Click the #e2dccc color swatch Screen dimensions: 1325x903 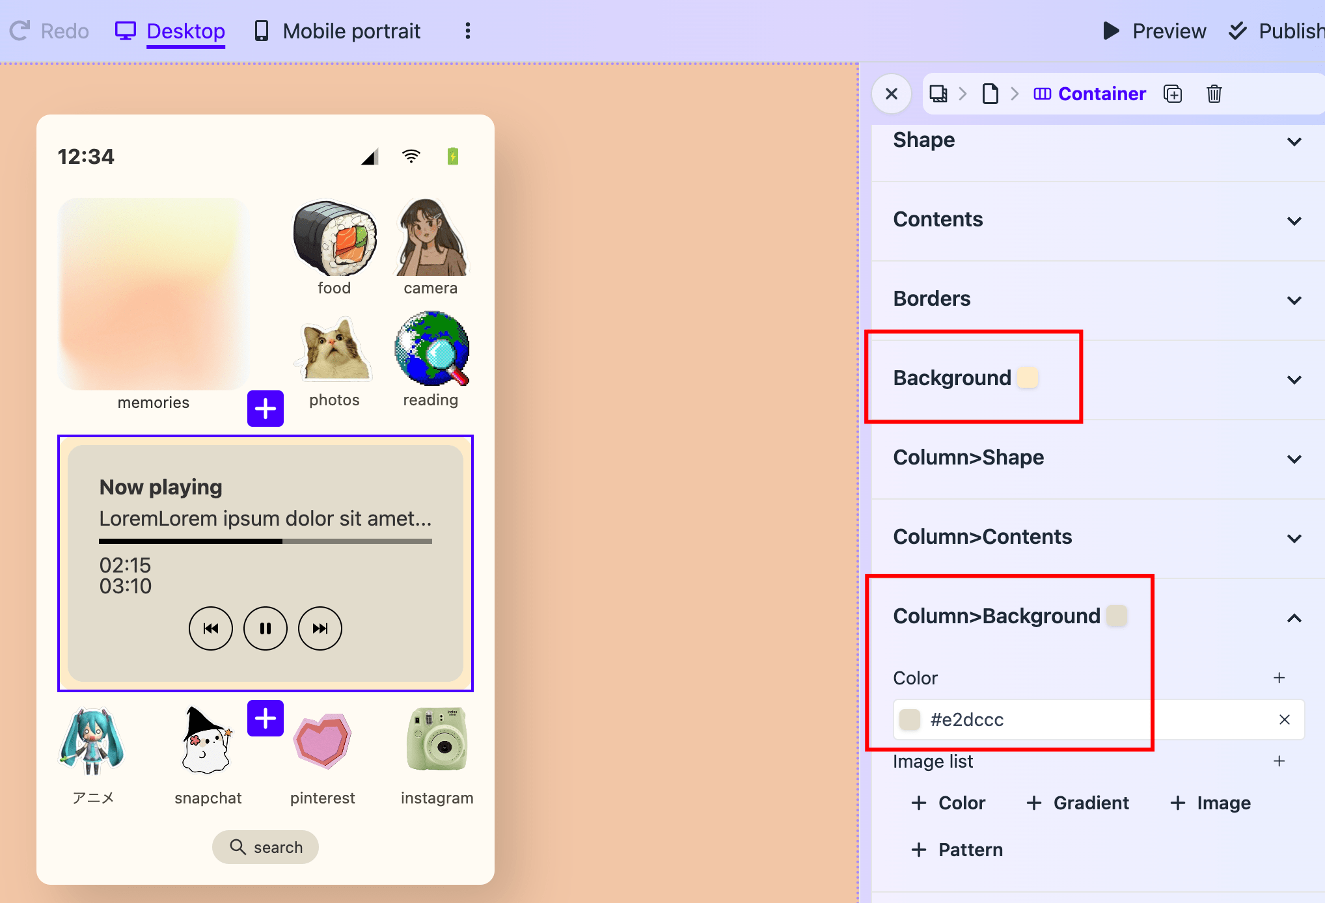pos(909,720)
